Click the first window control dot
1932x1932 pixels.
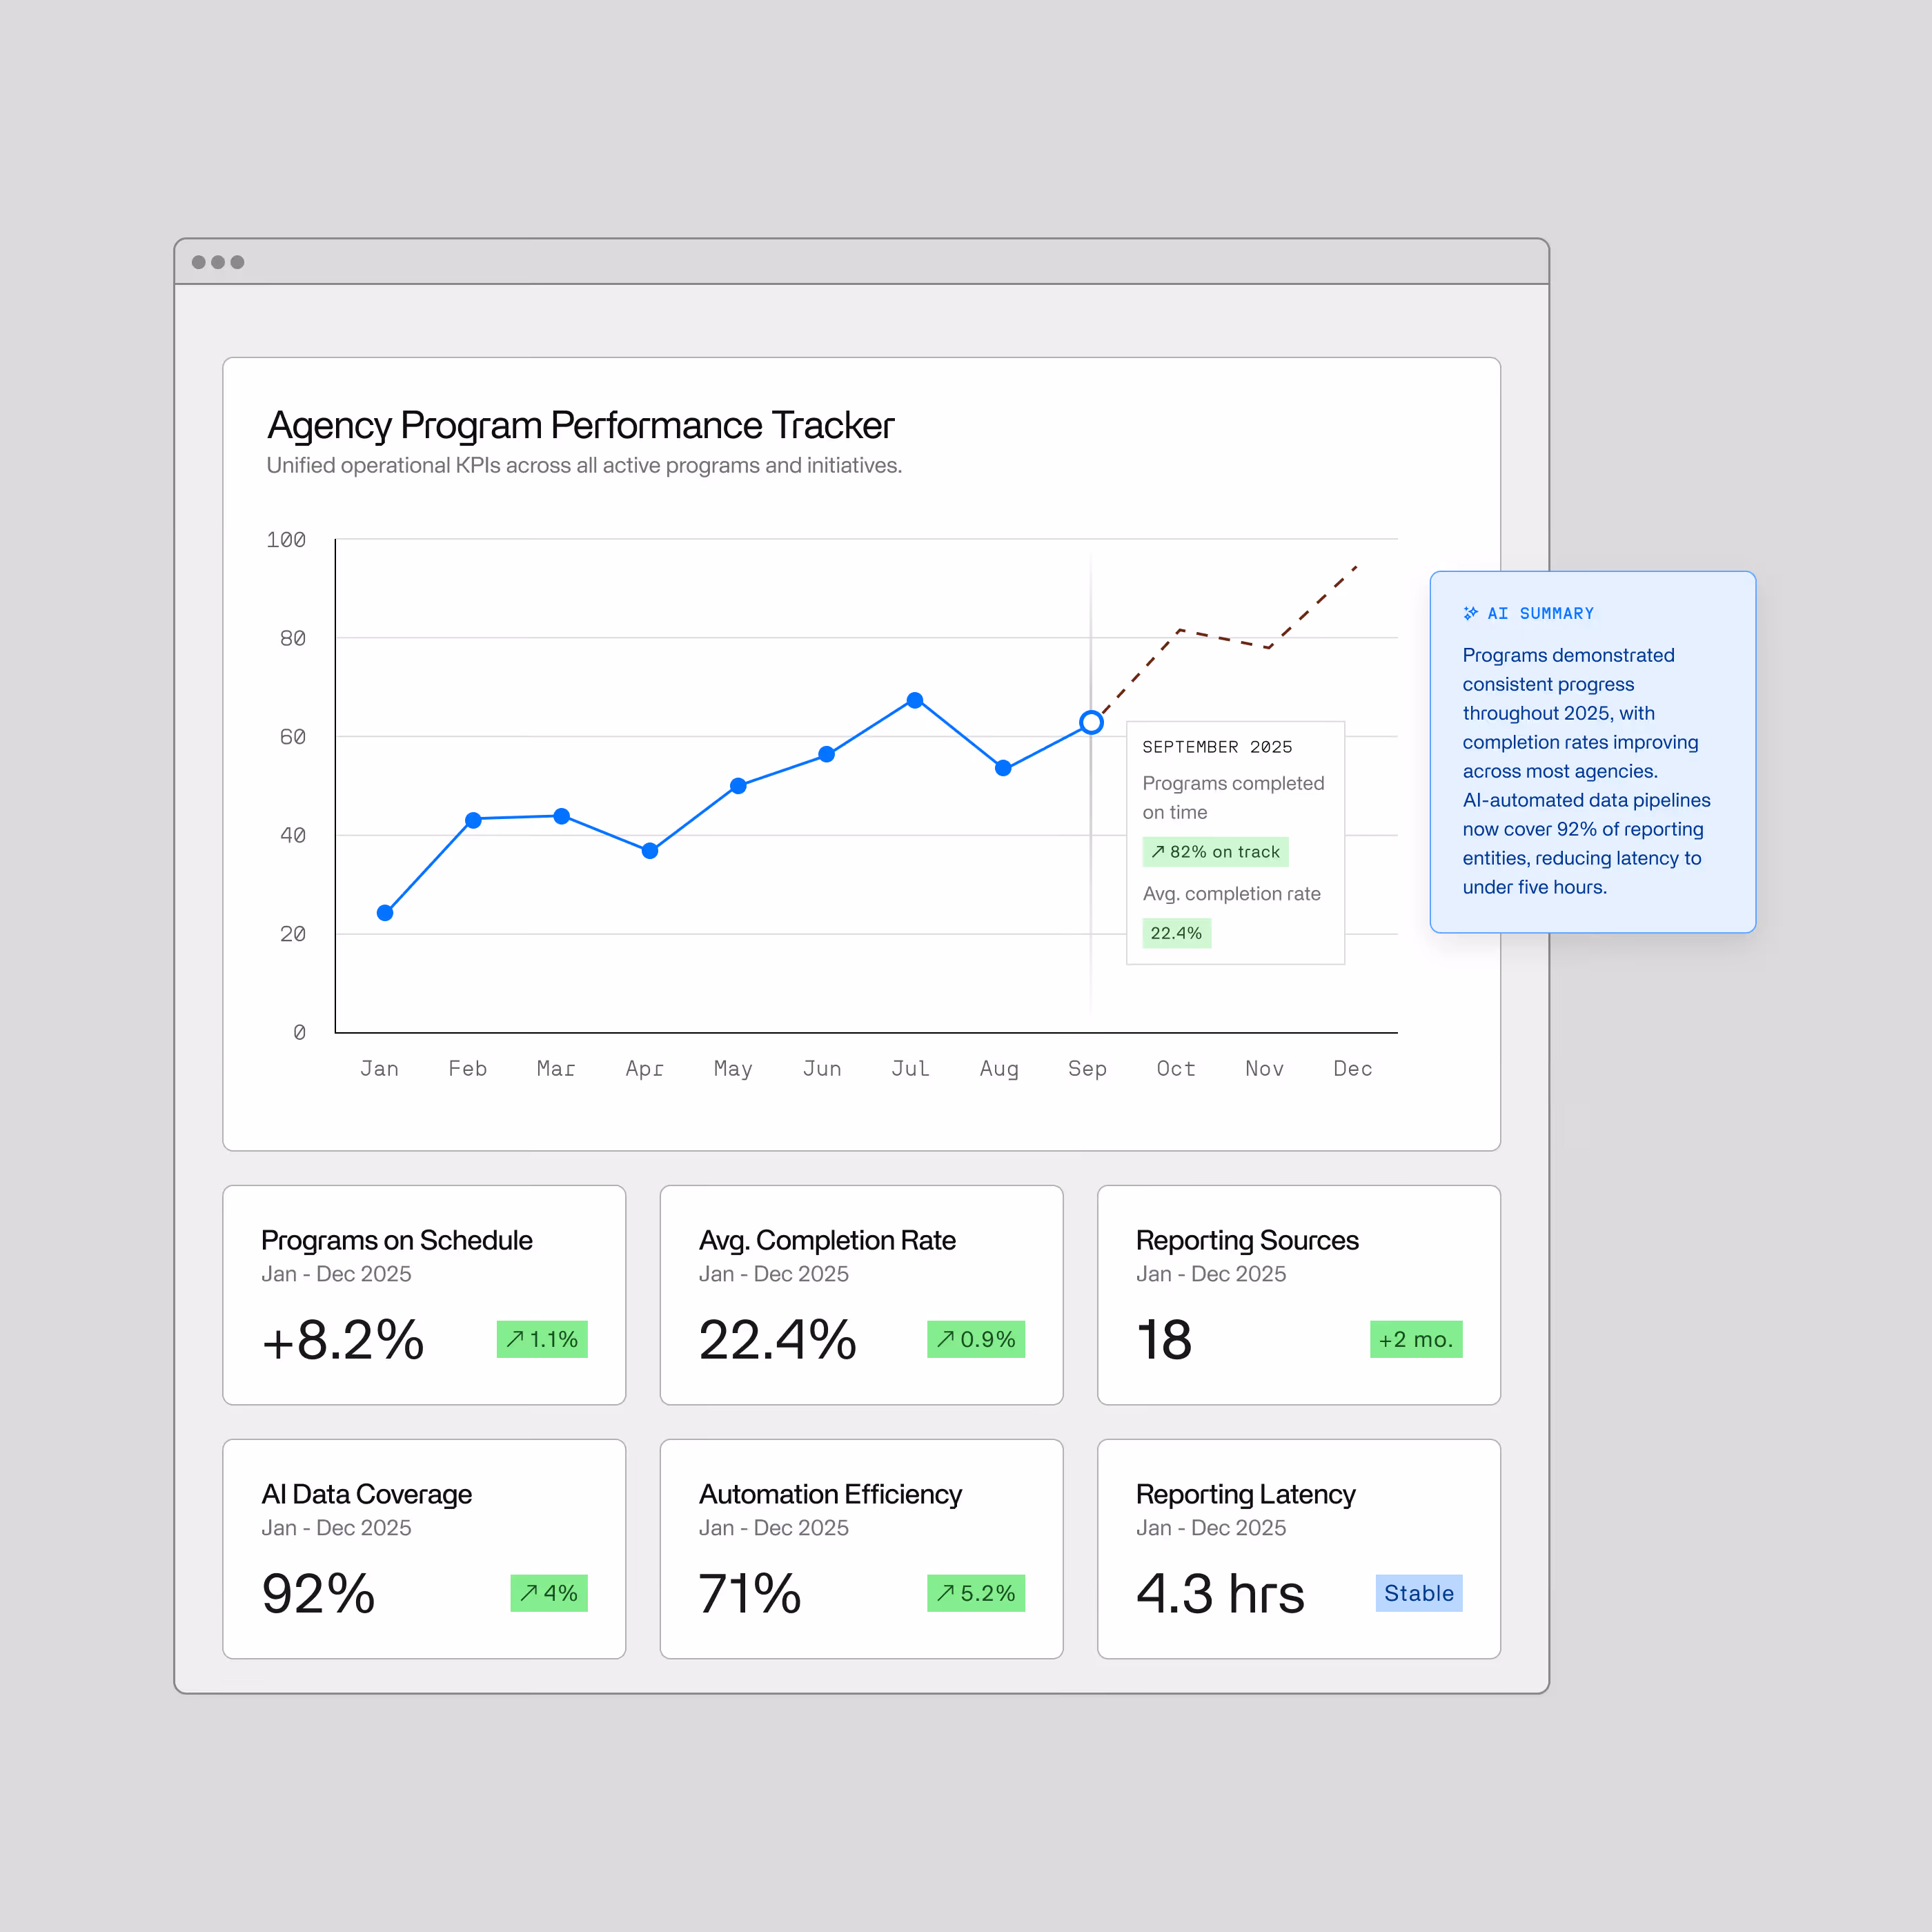click(x=198, y=262)
